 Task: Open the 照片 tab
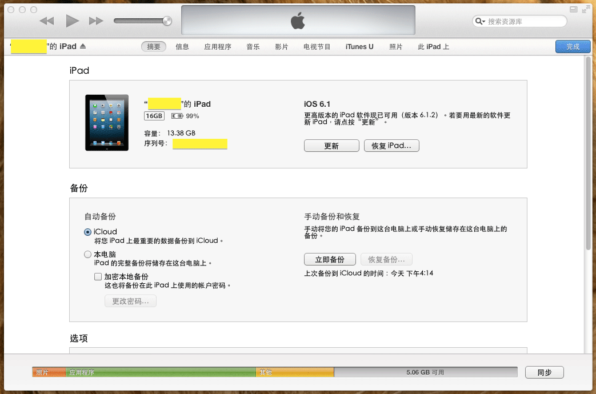[395, 47]
